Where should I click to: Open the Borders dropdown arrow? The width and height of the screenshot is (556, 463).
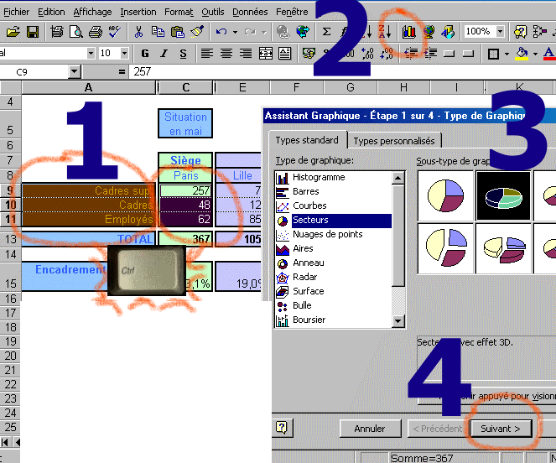tap(507, 54)
